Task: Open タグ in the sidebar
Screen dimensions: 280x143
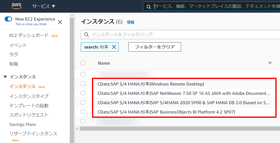Action: (14, 54)
